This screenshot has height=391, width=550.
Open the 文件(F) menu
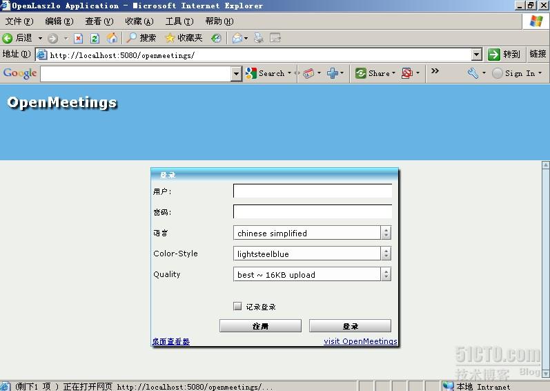pyautogui.click(x=19, y=21)
